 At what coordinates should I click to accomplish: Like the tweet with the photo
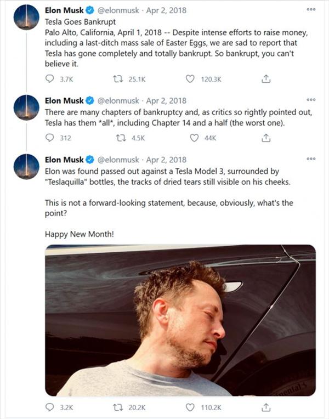click(x=190, y=407)
